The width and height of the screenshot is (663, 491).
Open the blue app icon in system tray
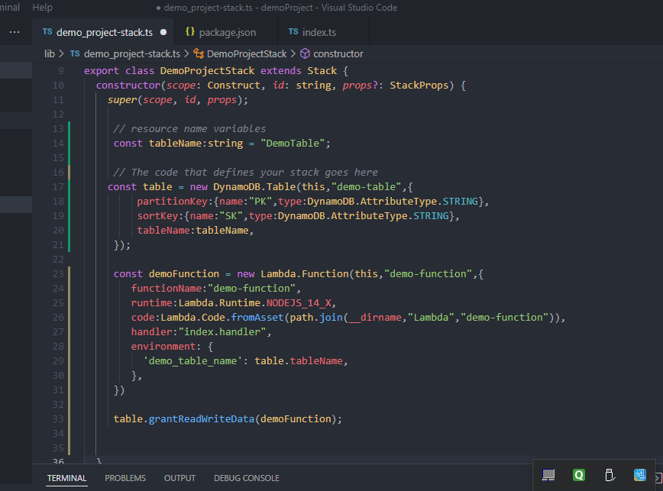tap(639, 474)
